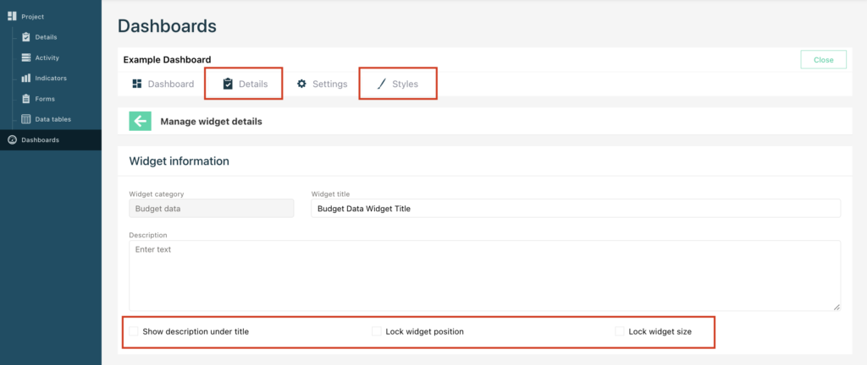Click the Close button
The height and width of the screenshot is (365, 867).
coord(823,59)
